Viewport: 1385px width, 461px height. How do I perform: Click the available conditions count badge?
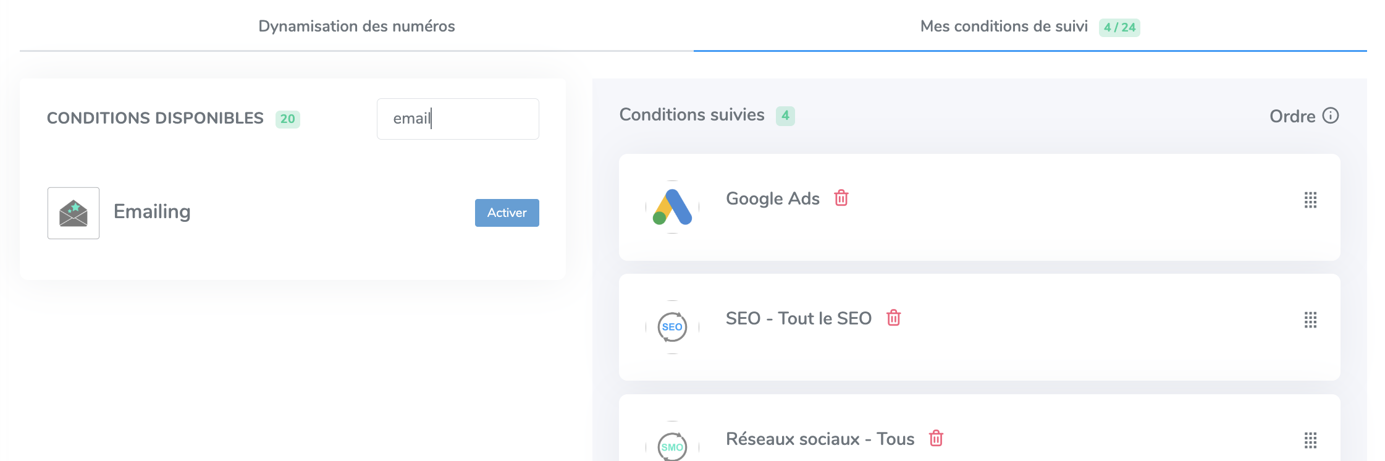tap(287, 119)
